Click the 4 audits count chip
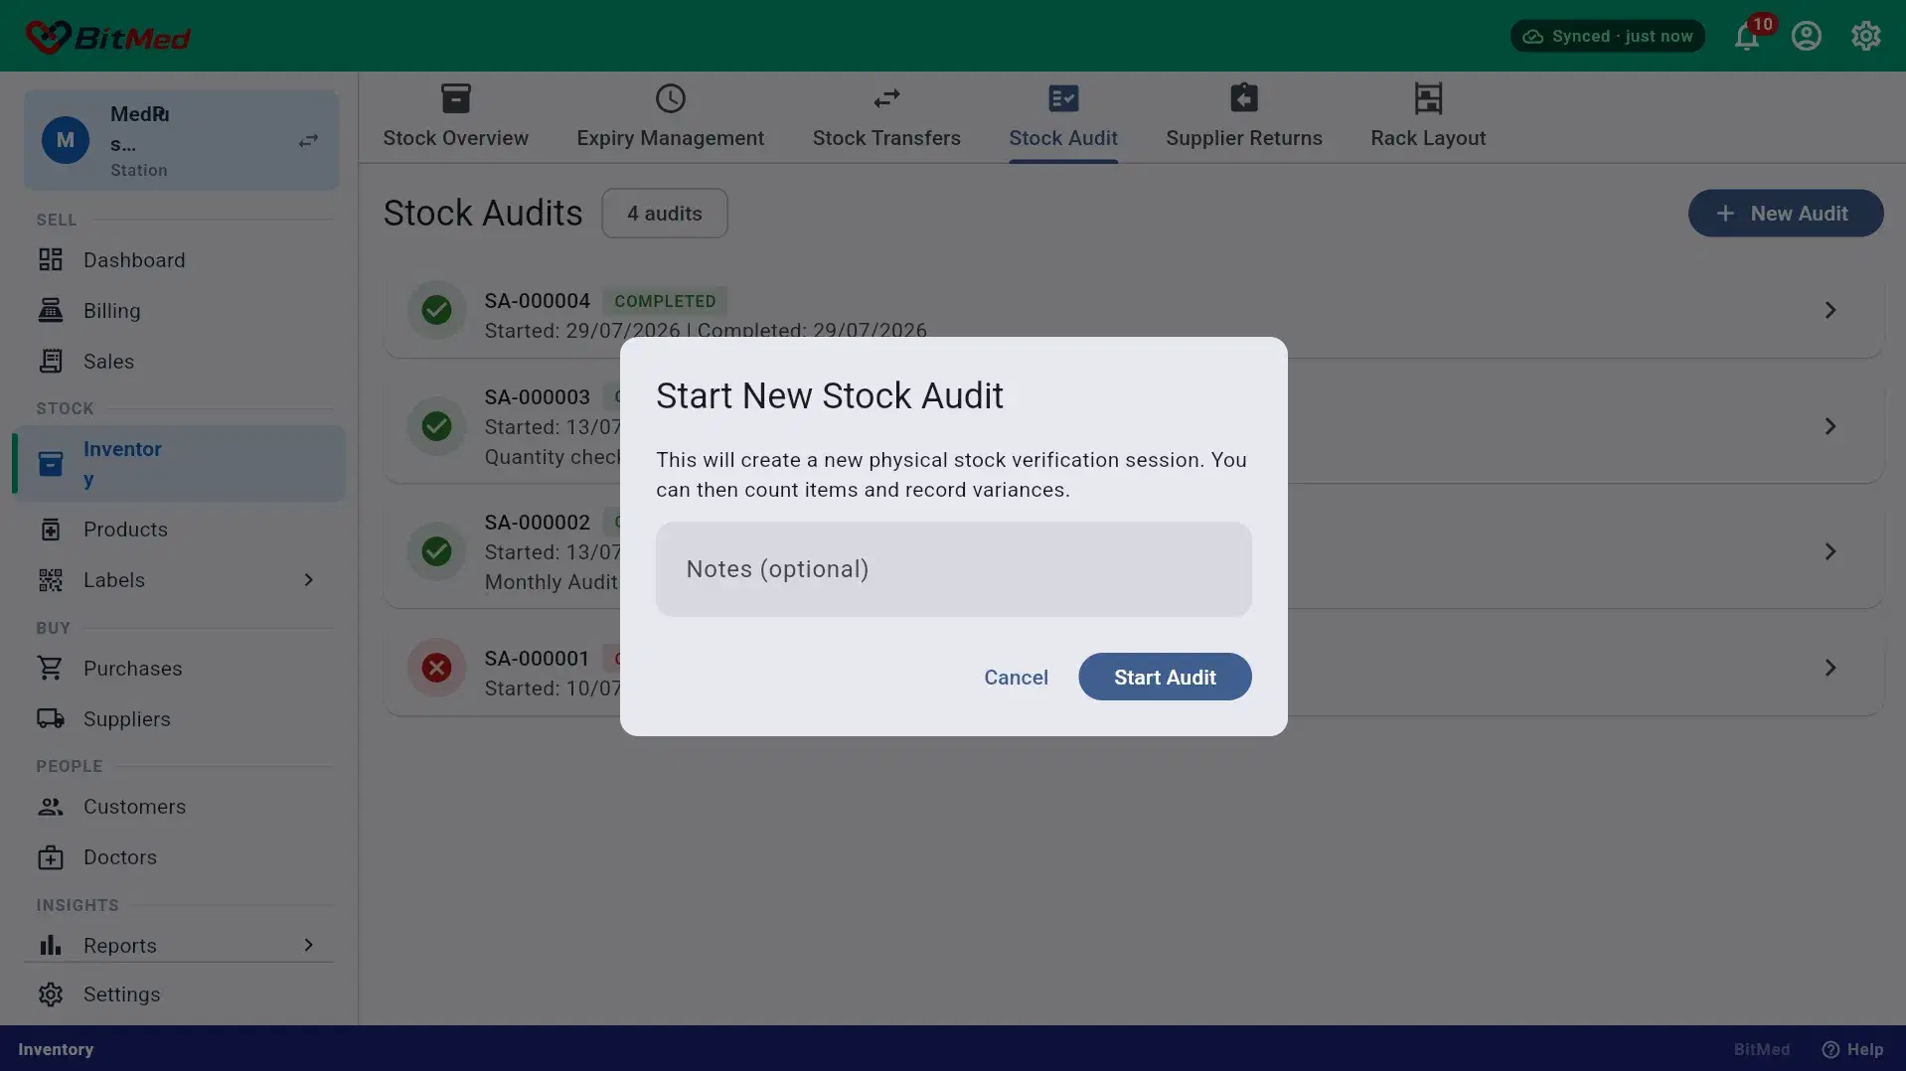Viewport: 1906px width, 1071px height. [x=665, y=214]
